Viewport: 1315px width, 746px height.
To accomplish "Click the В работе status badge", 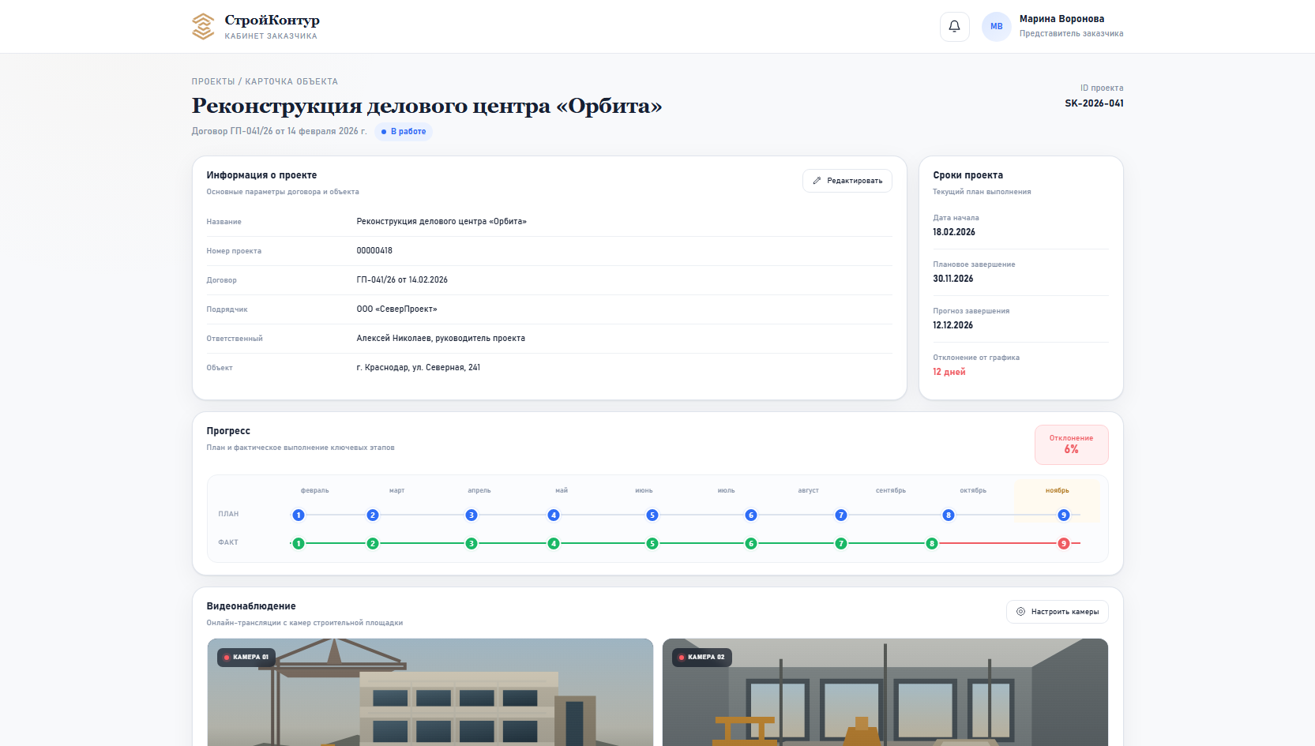I will click(404, 132).
